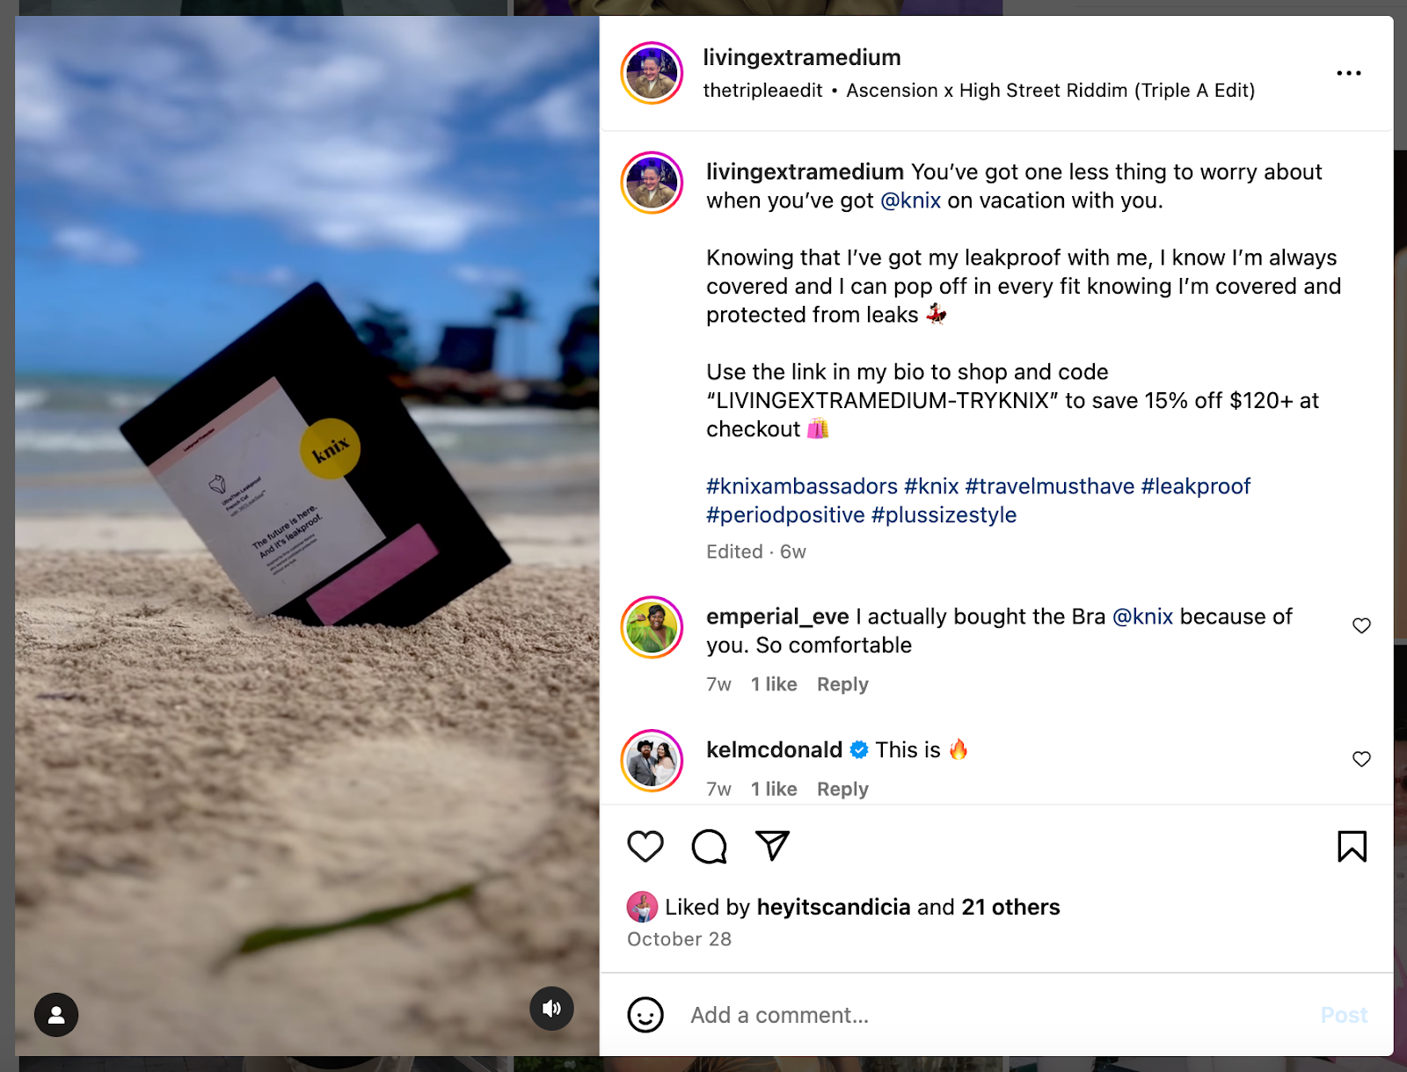
Task: Reply to kelmcdonald's comment
Action: (x=842, y=789)
